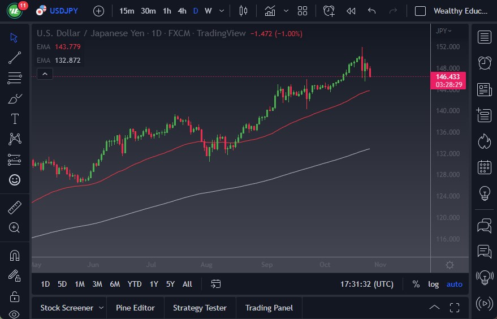Open the emoji icons tool
The image size is (497, 319).
click(15, 180)
